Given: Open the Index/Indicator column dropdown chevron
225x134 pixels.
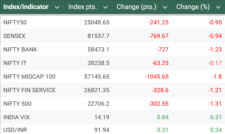Looking at the screenshot, I should click(57, 7).
